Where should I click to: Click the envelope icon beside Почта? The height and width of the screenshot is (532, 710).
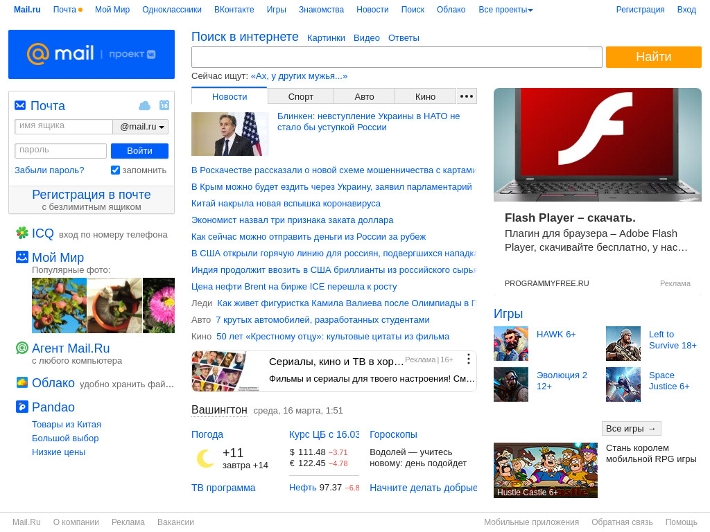point(20,105)
